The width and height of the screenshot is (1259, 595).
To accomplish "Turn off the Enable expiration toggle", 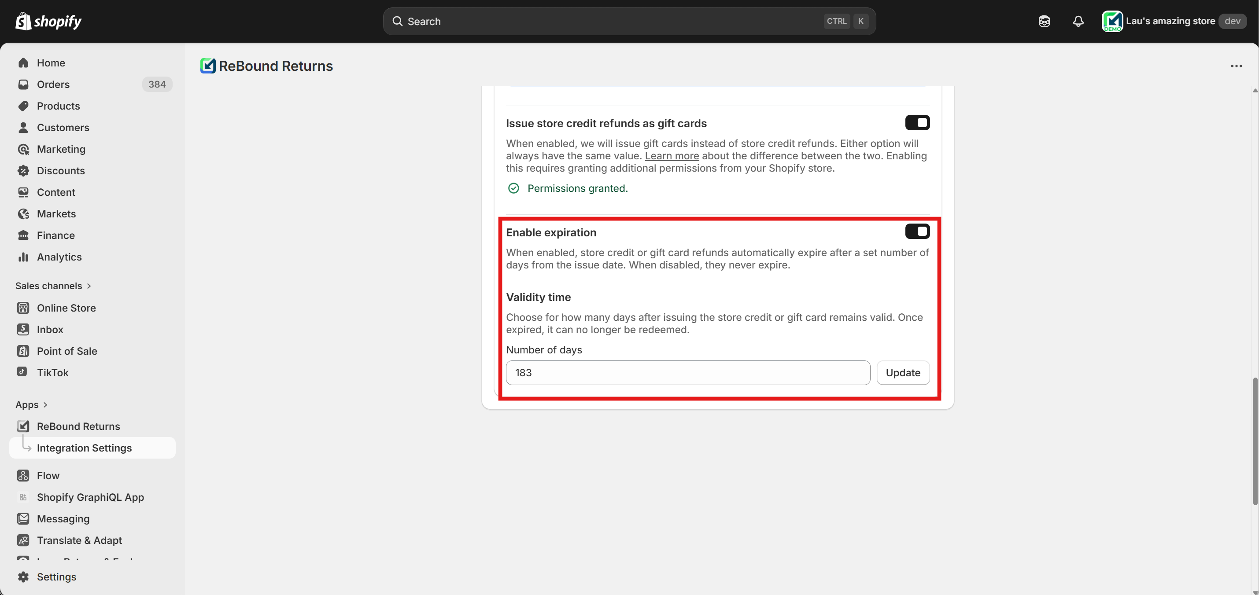I will pyautogui.click(x=917, y=231).
